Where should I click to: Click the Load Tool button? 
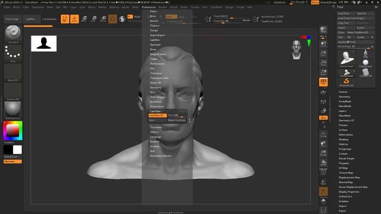pos(346,13)
